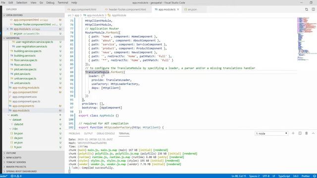
Task: Change language mode via TypeScript status item
Action: click(284, 176)
